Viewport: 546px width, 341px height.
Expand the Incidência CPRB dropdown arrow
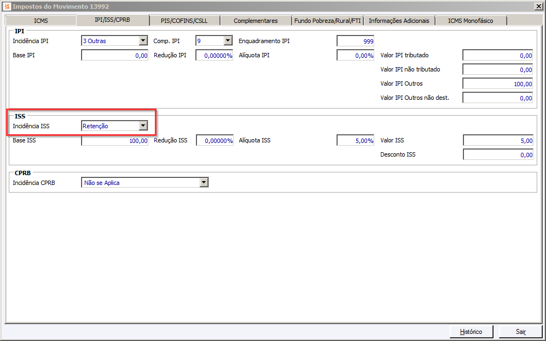tap(204, 182)
